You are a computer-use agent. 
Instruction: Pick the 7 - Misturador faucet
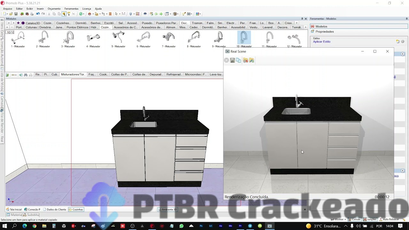coord(168,39)
